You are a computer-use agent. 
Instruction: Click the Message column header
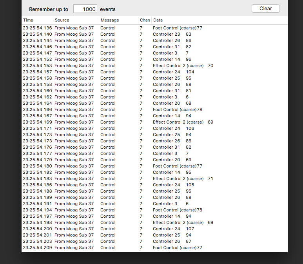click(118, 20)
